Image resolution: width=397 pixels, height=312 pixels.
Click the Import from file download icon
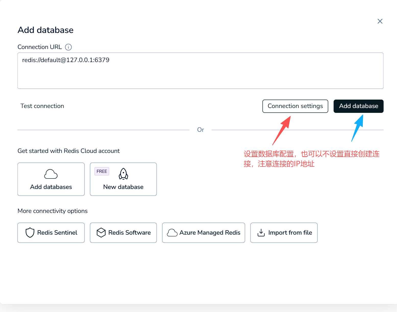coord(261,233)
